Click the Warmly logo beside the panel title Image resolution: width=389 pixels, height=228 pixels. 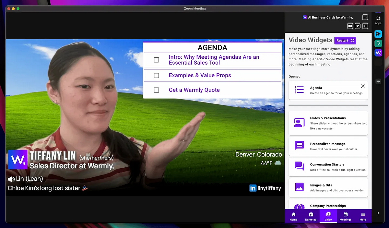pyautogui.click(x=305, y=17)
